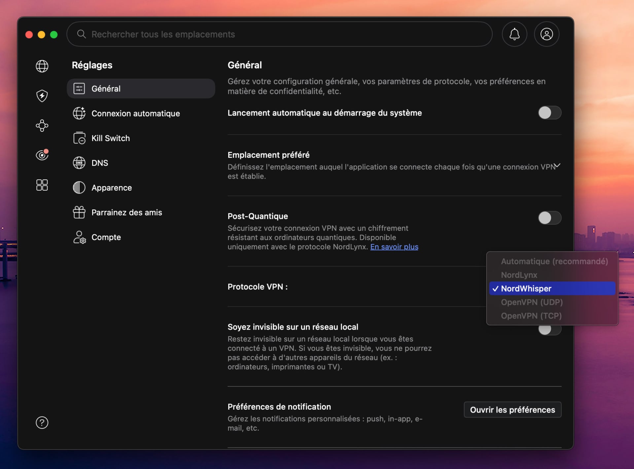Go to Kill Switch settings
The image size is (634, 469).
pos(141,138)
